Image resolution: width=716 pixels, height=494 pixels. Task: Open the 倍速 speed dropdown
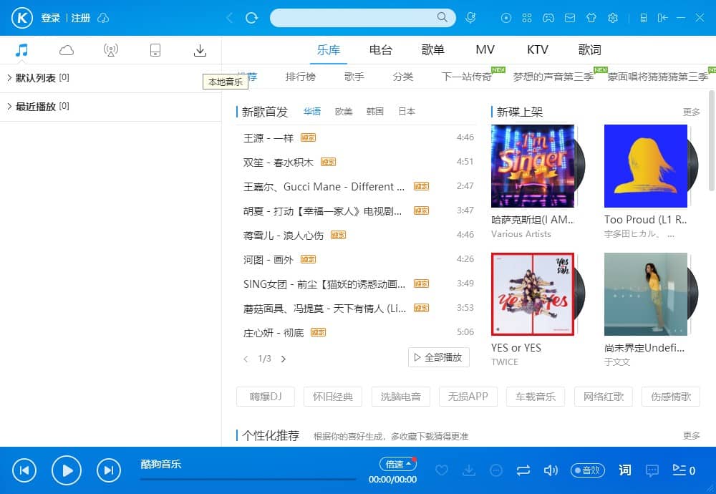397,464
